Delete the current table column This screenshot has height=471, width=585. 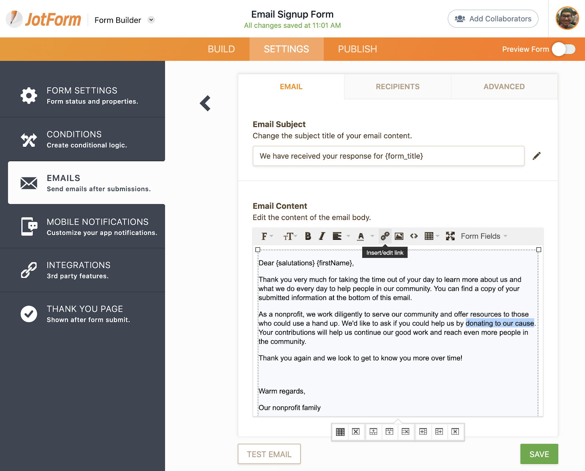point(455,432)
